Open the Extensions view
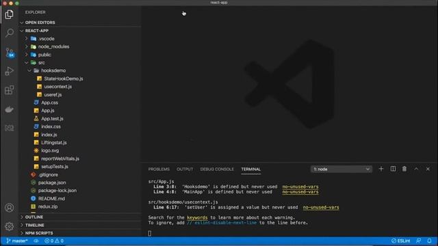Viewport: 438px width, 246px height. click(9, 90)
